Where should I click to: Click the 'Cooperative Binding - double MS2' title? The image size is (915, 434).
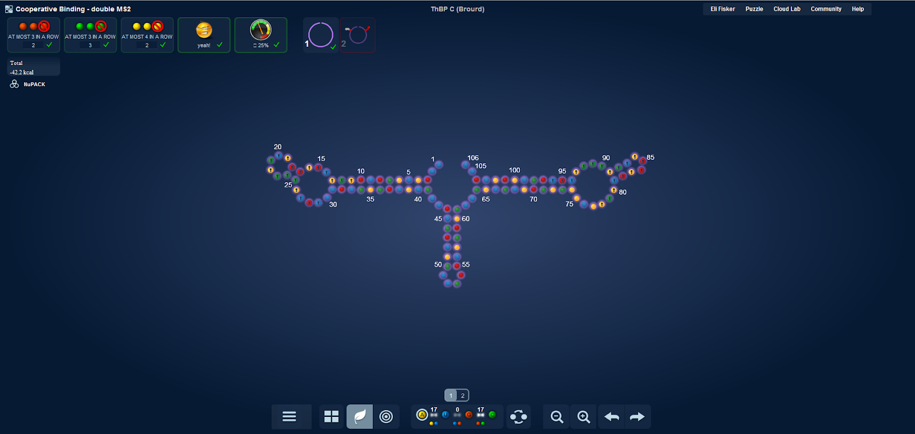(x=73, y=9)
